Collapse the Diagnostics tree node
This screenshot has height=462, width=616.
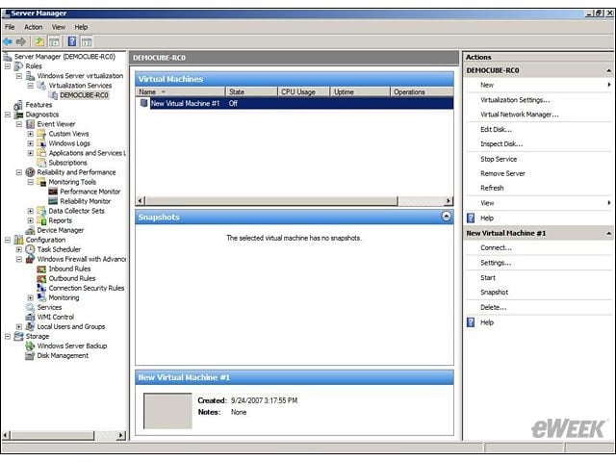point(8,115)
